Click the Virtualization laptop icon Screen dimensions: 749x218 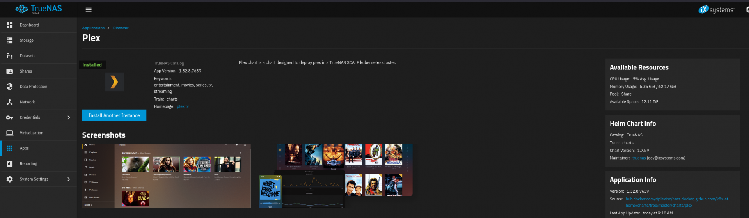10,133
